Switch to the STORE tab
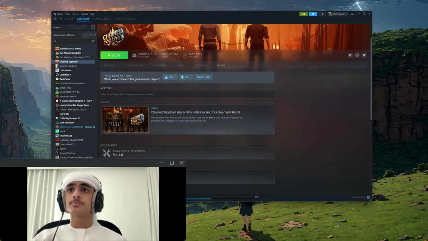The image size is (428, 241). coord(69,19)
